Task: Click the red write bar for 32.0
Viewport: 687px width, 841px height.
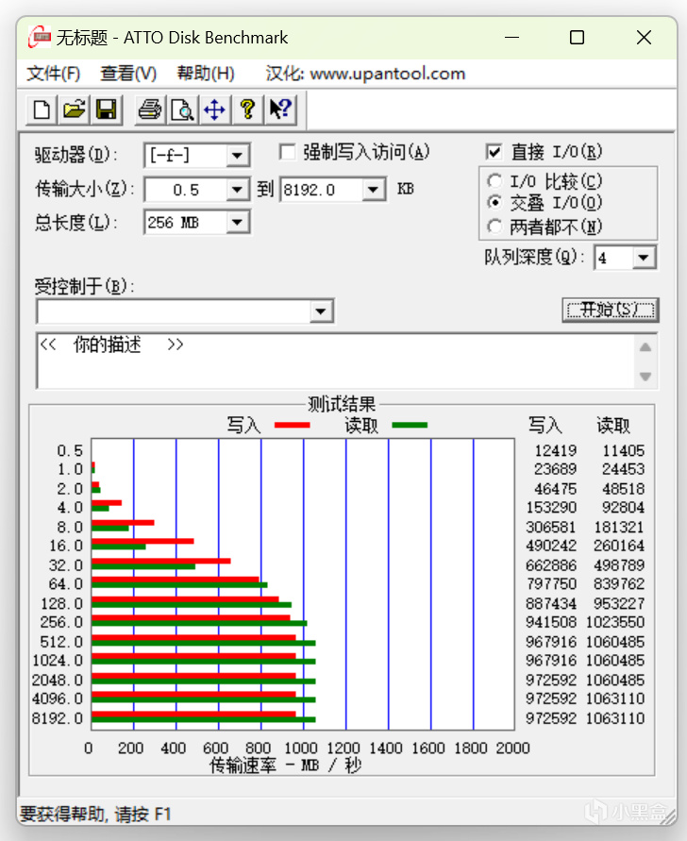Action: click(160, 561)
